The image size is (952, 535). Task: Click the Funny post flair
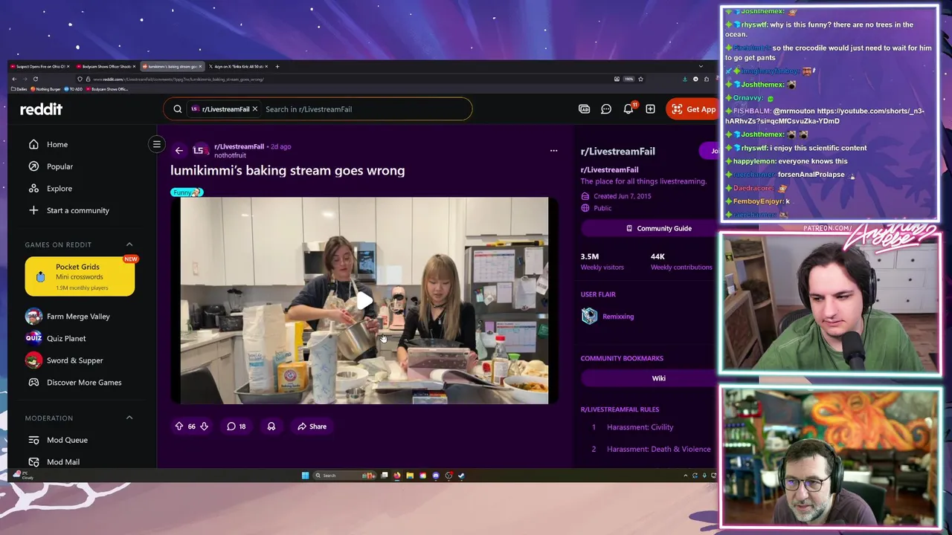click(187, 192)
